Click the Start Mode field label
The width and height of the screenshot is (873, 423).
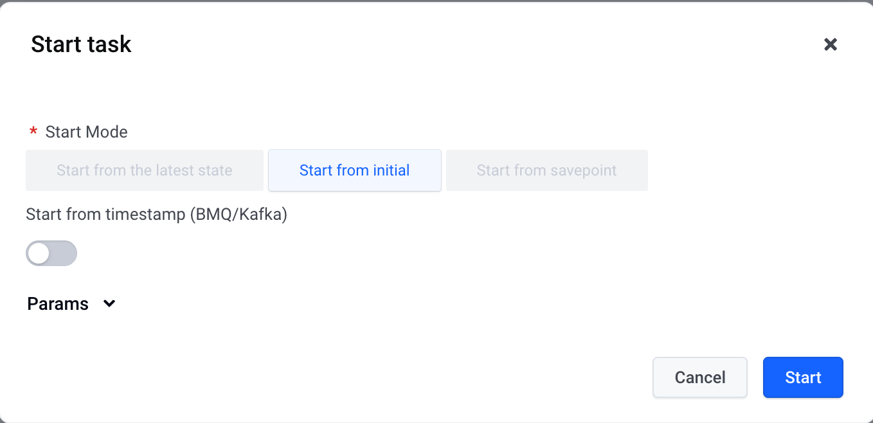(x=86, y=132)
